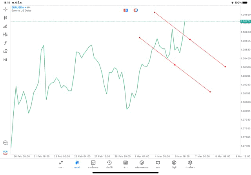Open the การซื้อขาย trade tab

point(93,164)
